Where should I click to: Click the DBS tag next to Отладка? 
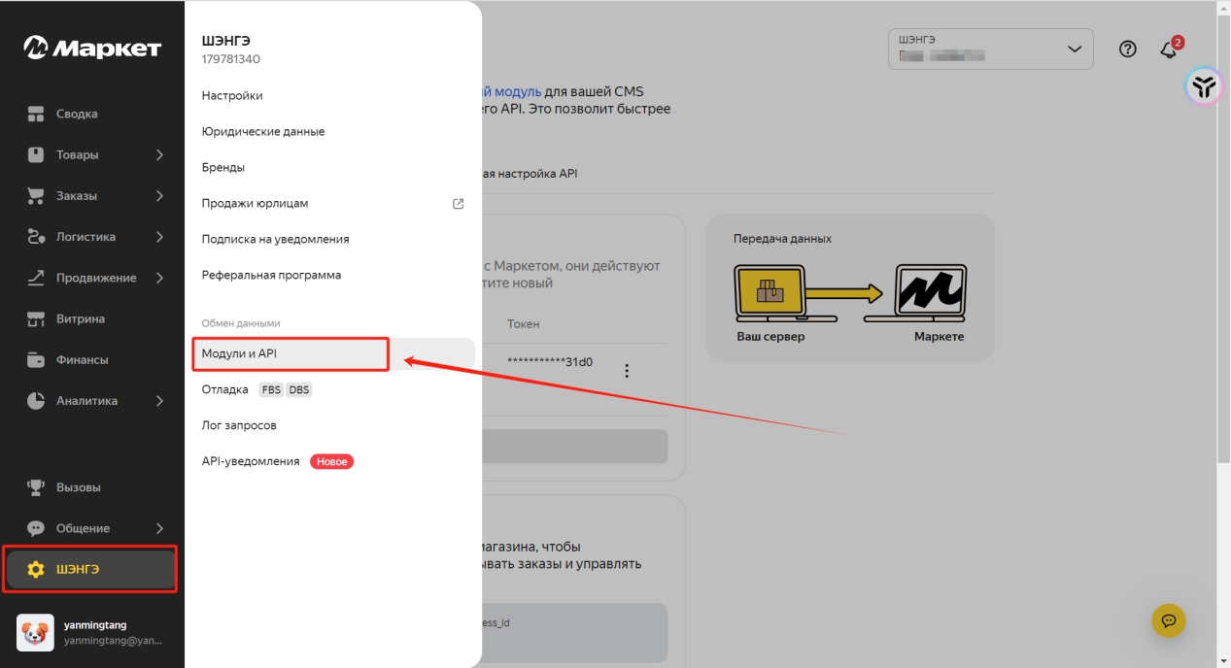tap(299, 389)
